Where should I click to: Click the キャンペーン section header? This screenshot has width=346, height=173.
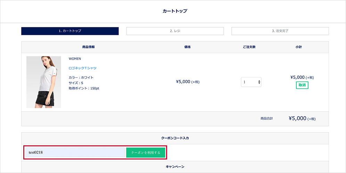175,167
